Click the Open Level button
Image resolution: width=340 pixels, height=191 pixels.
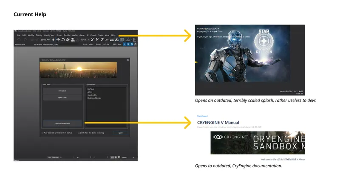[62, 98]
